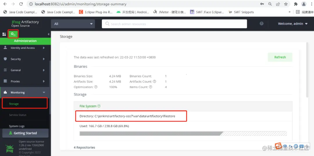Click the Optimization 100% value
Image resolution: width=314 pixels, height=156 pixels.
click(x=113, y=87)
